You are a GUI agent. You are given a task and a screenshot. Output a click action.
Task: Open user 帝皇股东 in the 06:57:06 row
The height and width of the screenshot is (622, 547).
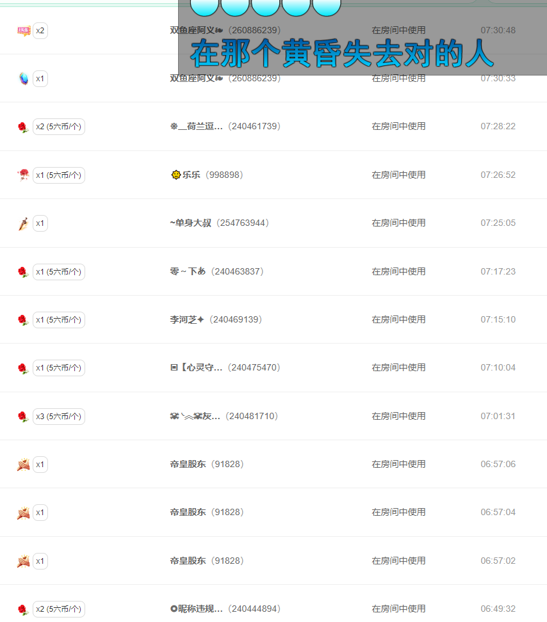point(207,464)
